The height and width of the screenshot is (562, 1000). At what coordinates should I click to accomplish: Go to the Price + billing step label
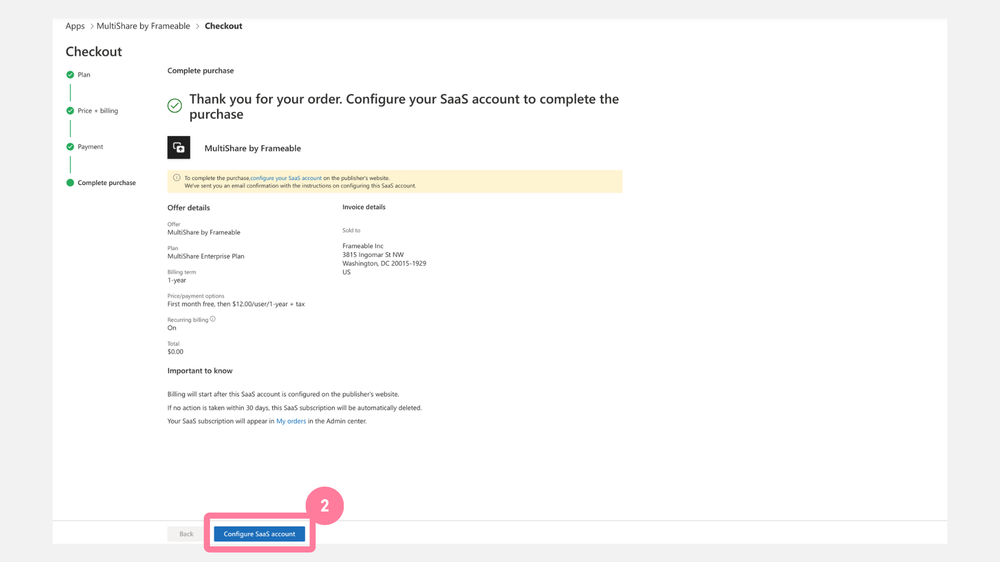[x=98, y=111]
